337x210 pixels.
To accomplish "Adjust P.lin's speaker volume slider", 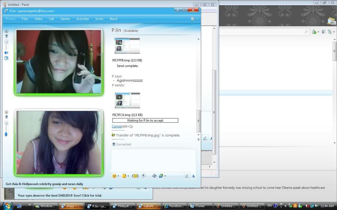I will click(x=6, y=43).
